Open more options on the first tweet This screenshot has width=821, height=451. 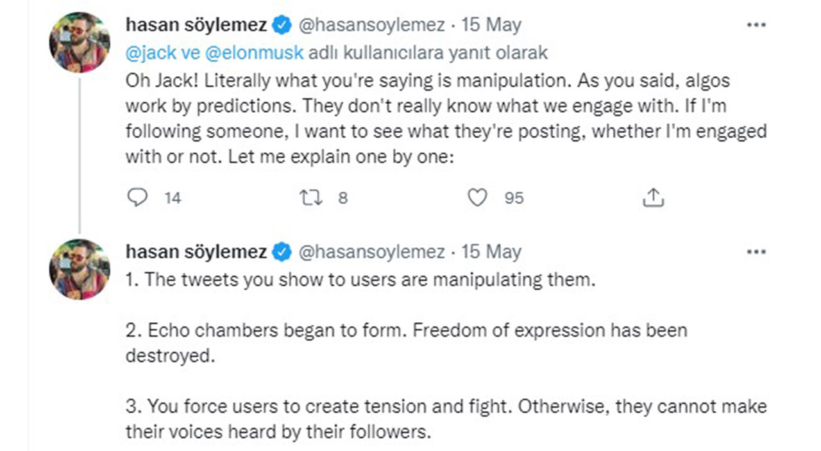756,25
